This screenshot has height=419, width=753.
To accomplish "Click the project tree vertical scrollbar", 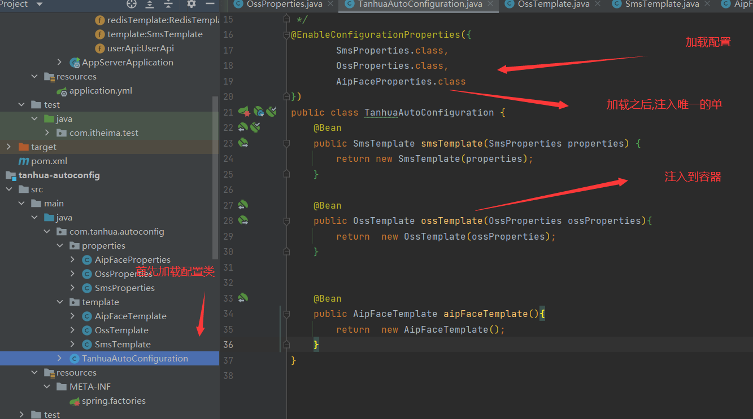I will coord(215,178).
